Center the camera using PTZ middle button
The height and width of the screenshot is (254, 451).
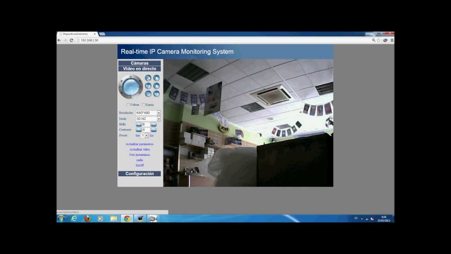[x=131, y=86]
